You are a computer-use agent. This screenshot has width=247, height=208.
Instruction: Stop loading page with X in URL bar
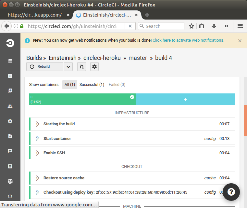coord(130,26)
